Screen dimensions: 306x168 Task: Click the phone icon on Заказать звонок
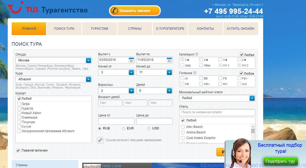click(x=114, y=11)
